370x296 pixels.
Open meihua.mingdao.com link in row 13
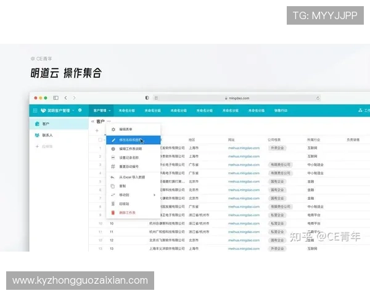click(244, 249)
